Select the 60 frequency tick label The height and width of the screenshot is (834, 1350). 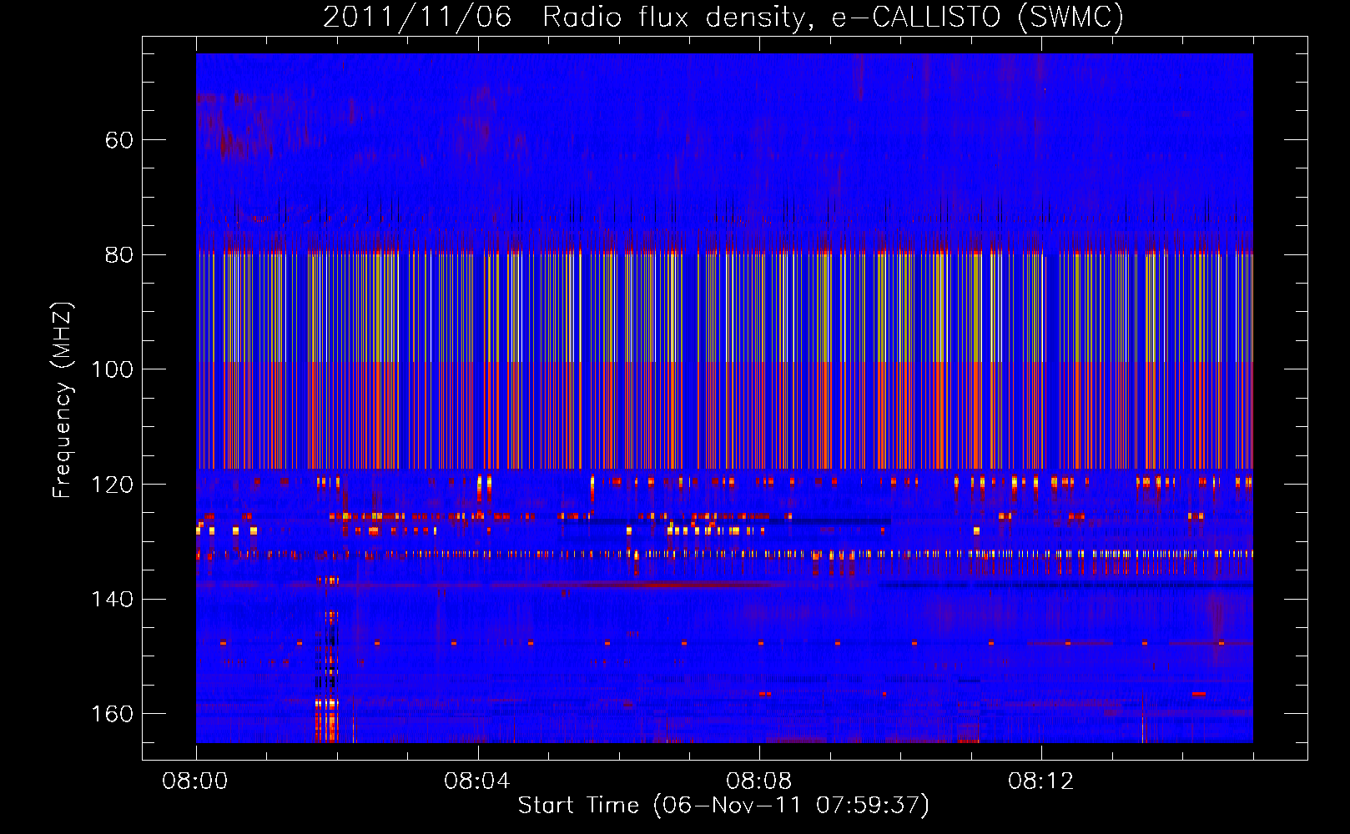(x=119, y=139)
